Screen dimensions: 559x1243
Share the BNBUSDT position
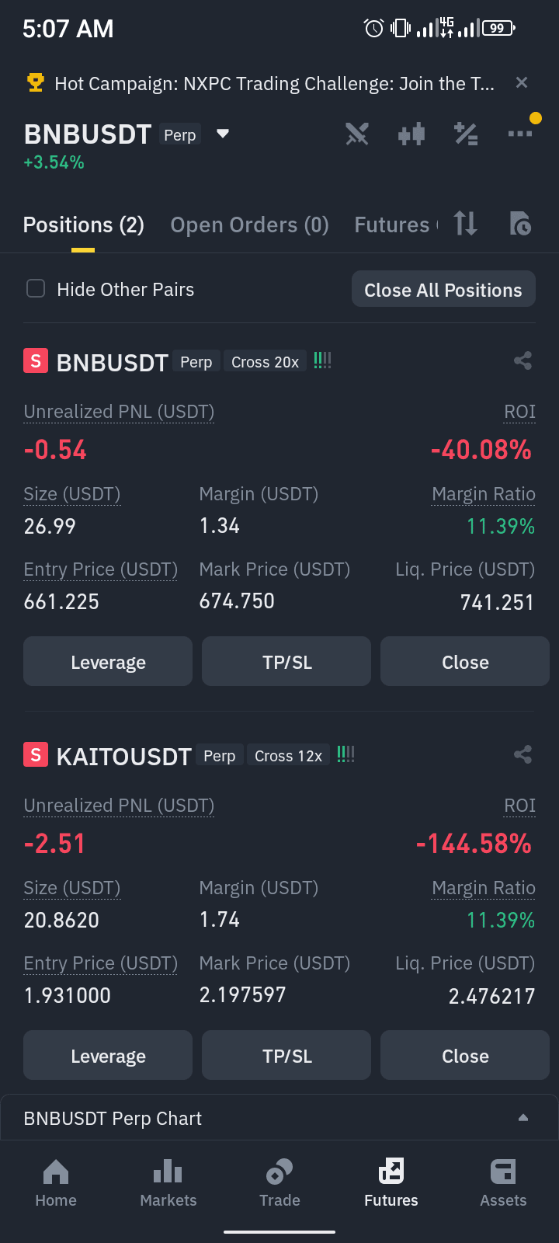(523, 360)
